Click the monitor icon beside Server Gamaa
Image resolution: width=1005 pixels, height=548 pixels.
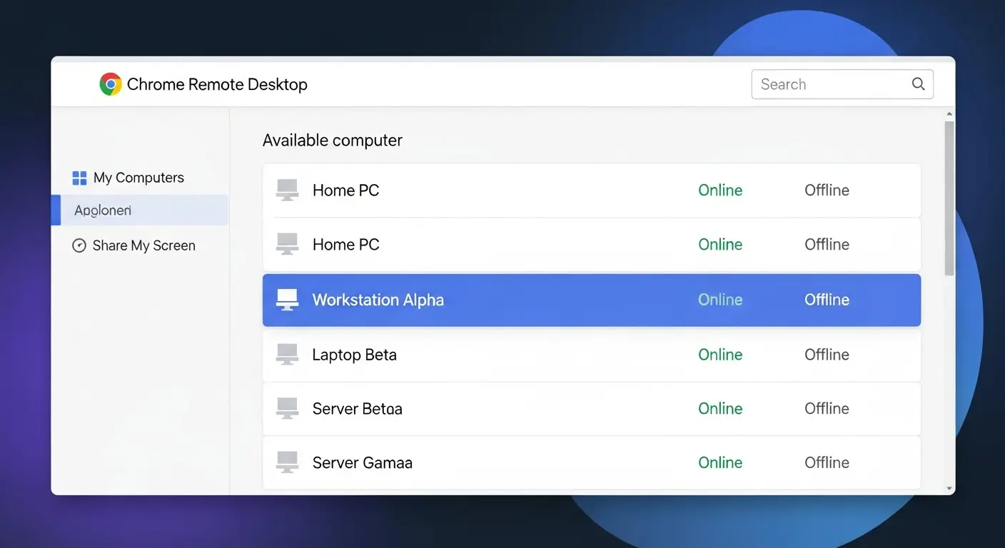287,462
